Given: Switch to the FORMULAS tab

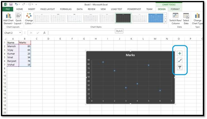Looking at the screenshot, I should (66, 9).
